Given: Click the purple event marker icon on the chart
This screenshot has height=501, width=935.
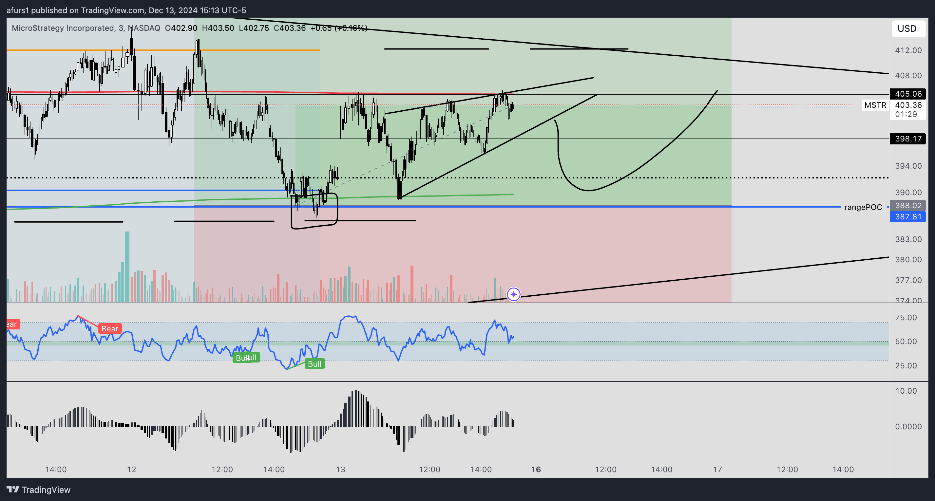Looking at the screenshot, I should coord(513,294).
